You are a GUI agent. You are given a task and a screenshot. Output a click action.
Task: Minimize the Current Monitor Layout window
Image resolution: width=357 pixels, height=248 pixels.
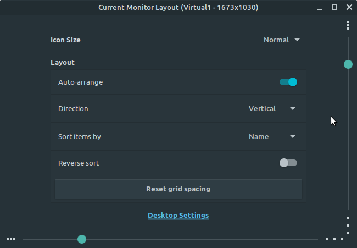click(x=320, y=8)
